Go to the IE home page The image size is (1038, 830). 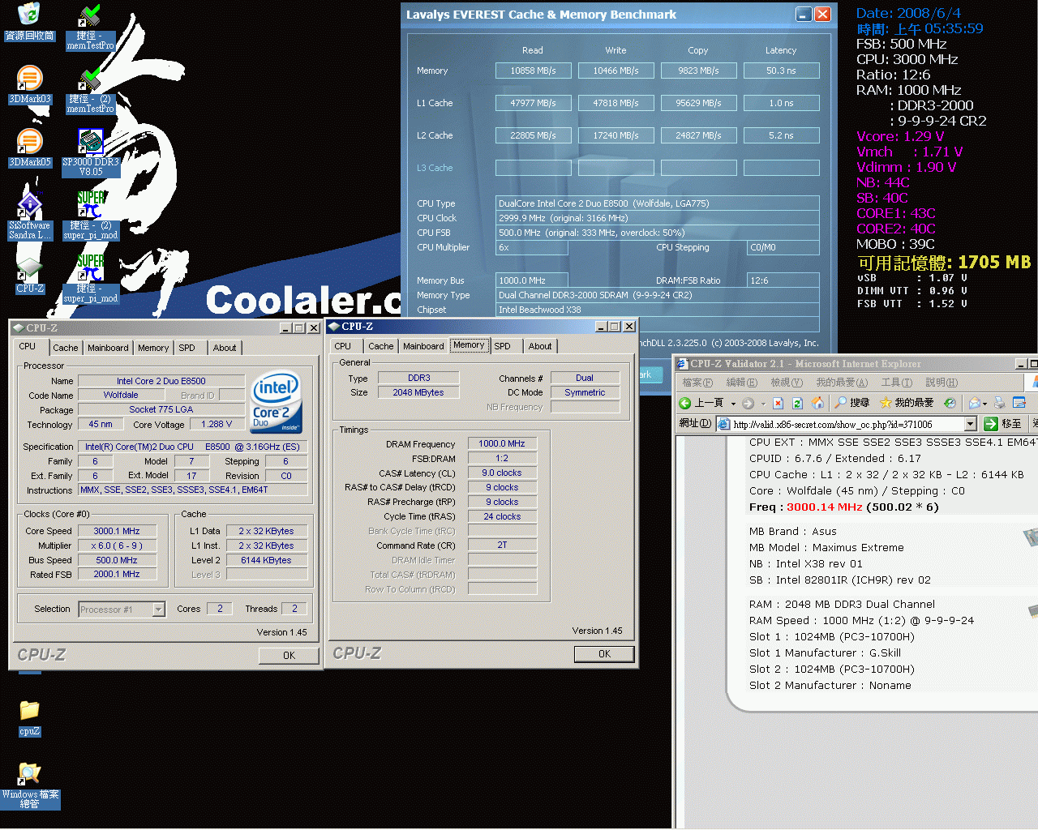pos(817,403)
